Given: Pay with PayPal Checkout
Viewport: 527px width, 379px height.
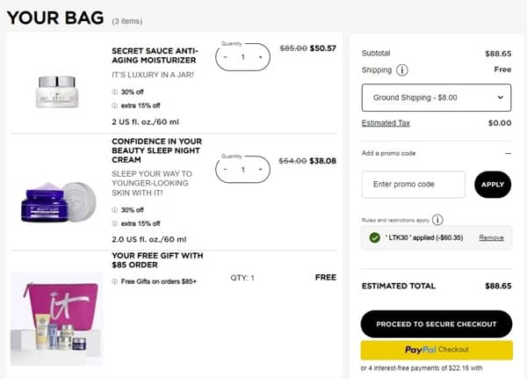Looking at the screenshot, I should coord(436,350).
